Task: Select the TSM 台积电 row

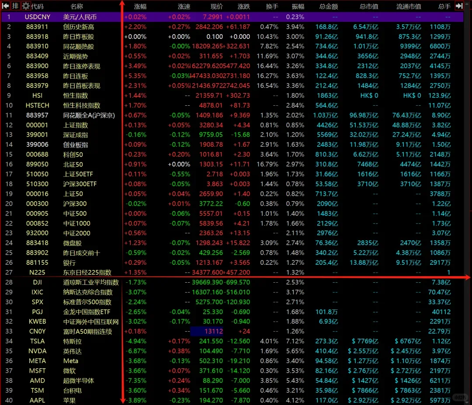Action: point(233,391)
